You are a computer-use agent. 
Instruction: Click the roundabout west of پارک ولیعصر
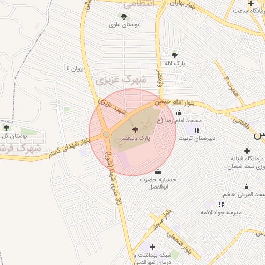point(106,134)
